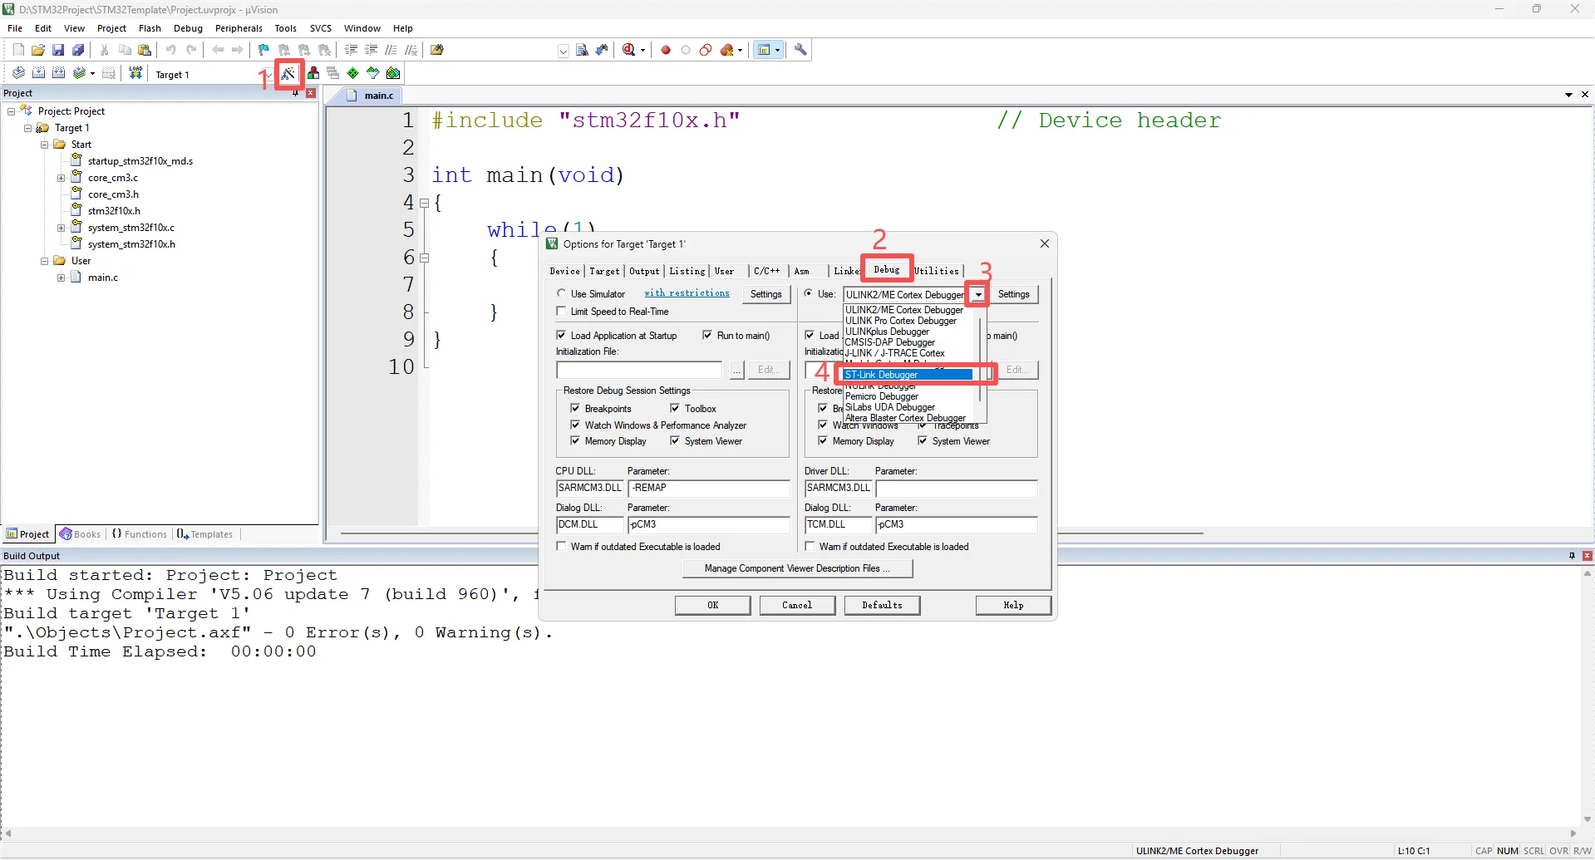The image size is (1595, 860).
Task: Expand the system_stm32f10x.c tree node
Action: pos(62,228)
